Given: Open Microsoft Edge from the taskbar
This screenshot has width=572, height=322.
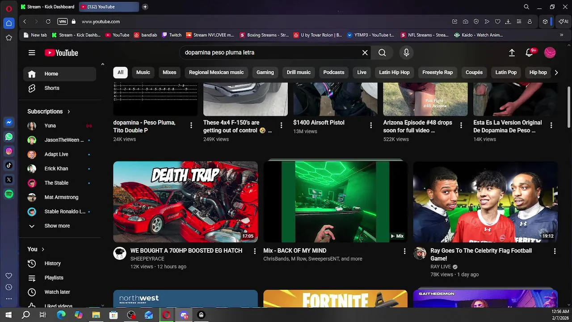Looking at the screenshot, I should [x=61, y=315].
